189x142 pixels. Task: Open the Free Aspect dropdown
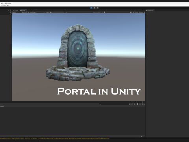(37, 12)
